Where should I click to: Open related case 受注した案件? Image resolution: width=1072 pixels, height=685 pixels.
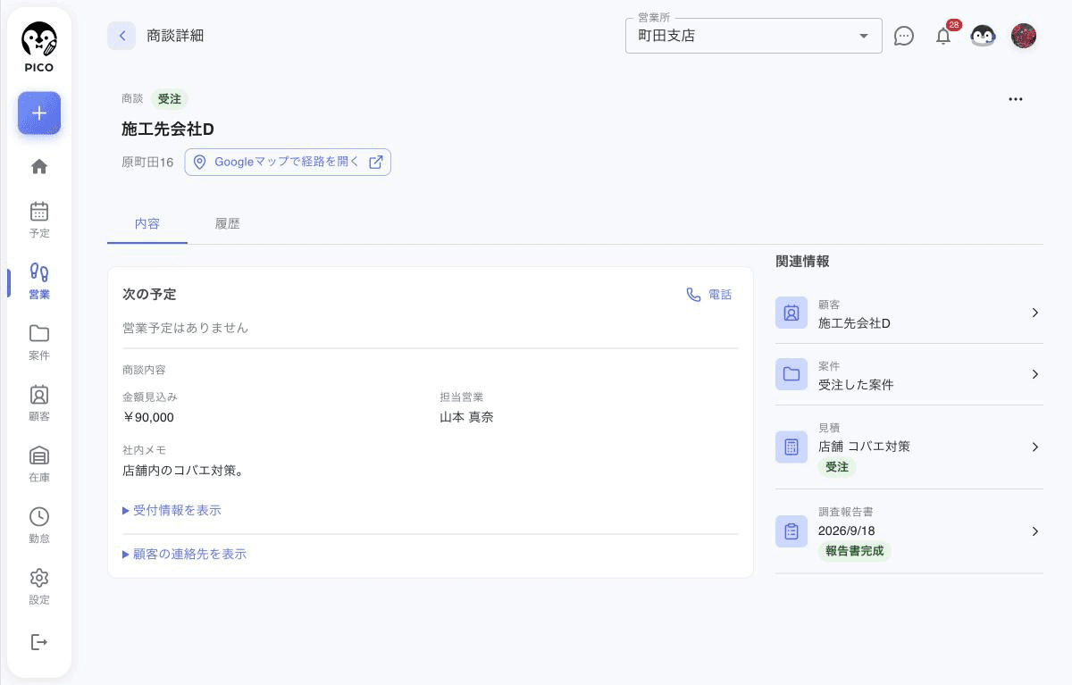click(909, 374)
